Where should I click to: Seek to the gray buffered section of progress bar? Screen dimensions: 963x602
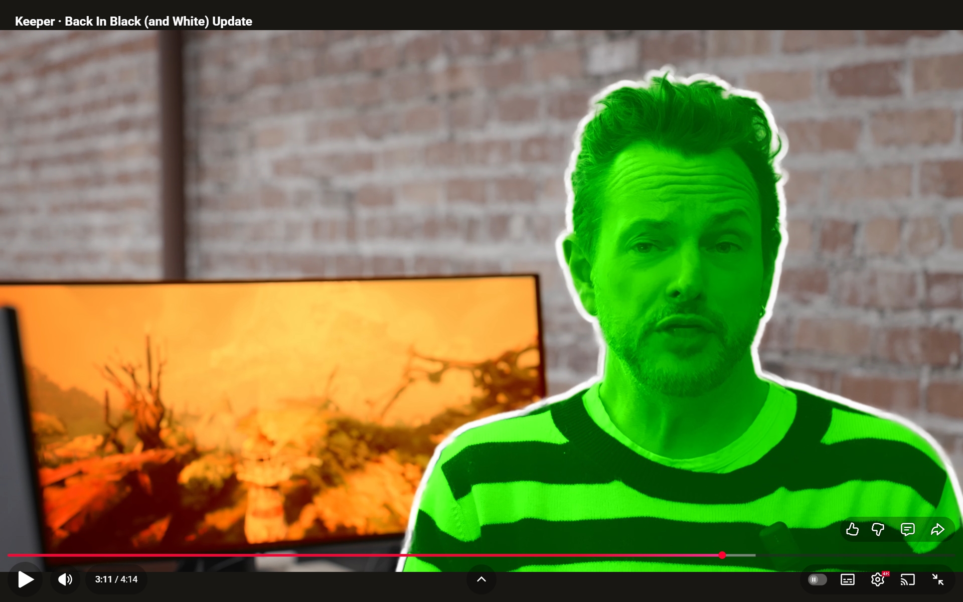[741, 555]
